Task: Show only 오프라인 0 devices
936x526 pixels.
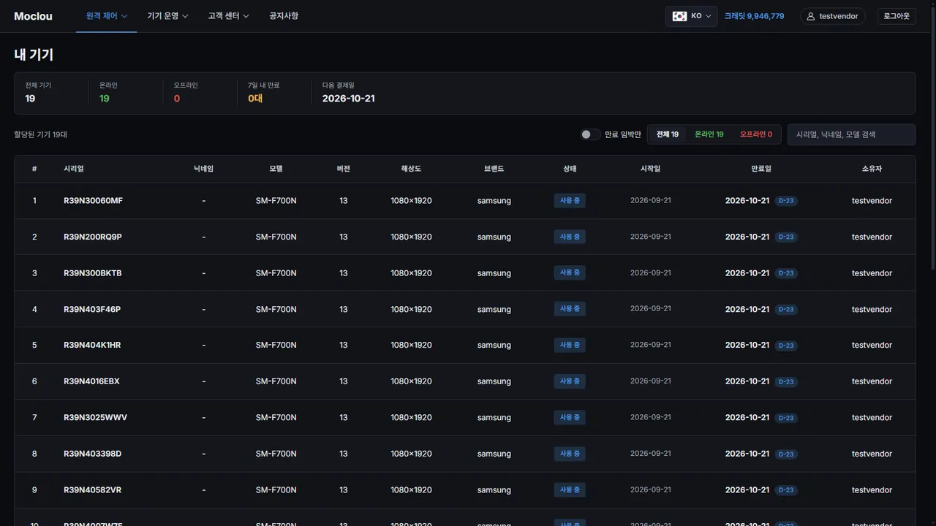Action: pyautogui.click(x=756, y=134)
